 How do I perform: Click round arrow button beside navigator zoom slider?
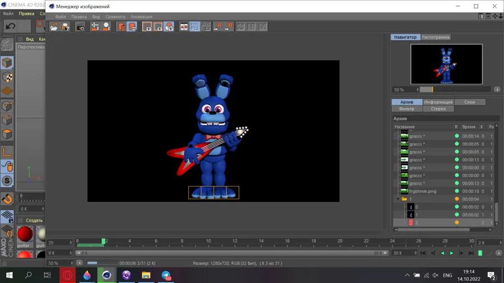[x=497, y=89]
